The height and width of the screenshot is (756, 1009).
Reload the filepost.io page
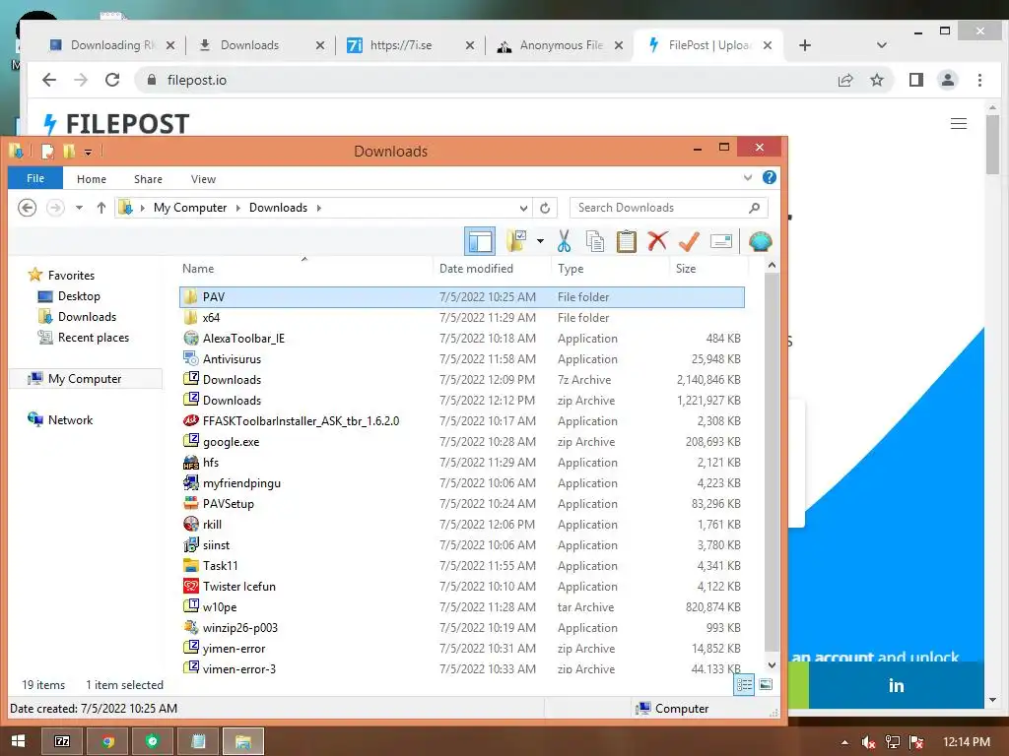(112, 80)
